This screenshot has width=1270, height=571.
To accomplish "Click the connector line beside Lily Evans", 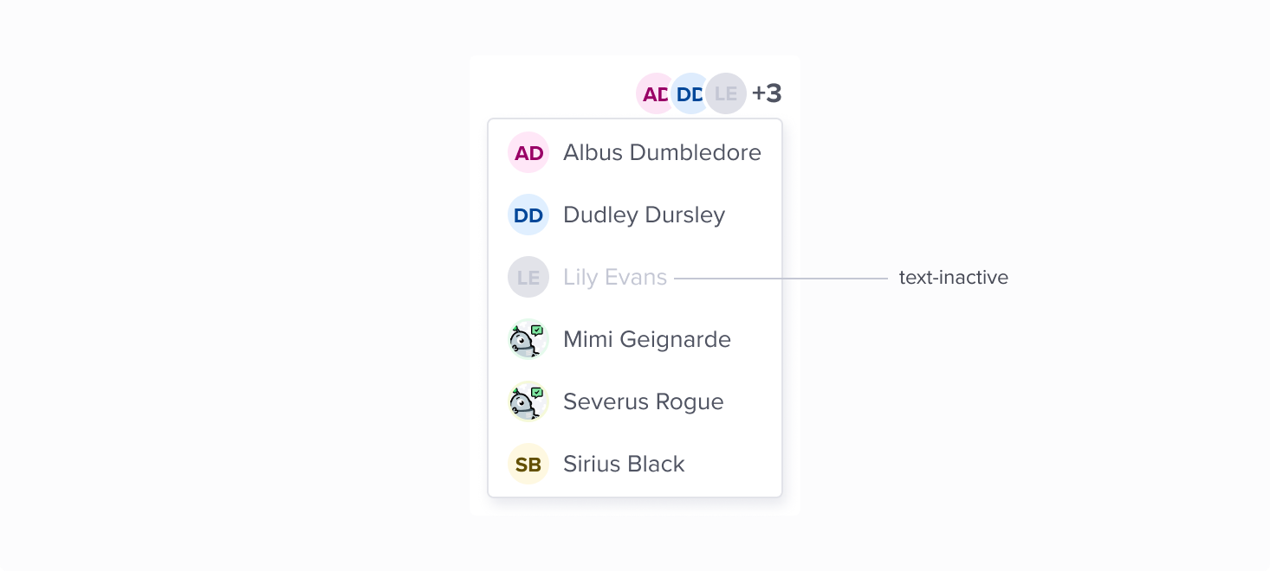I will pos(781,279).
